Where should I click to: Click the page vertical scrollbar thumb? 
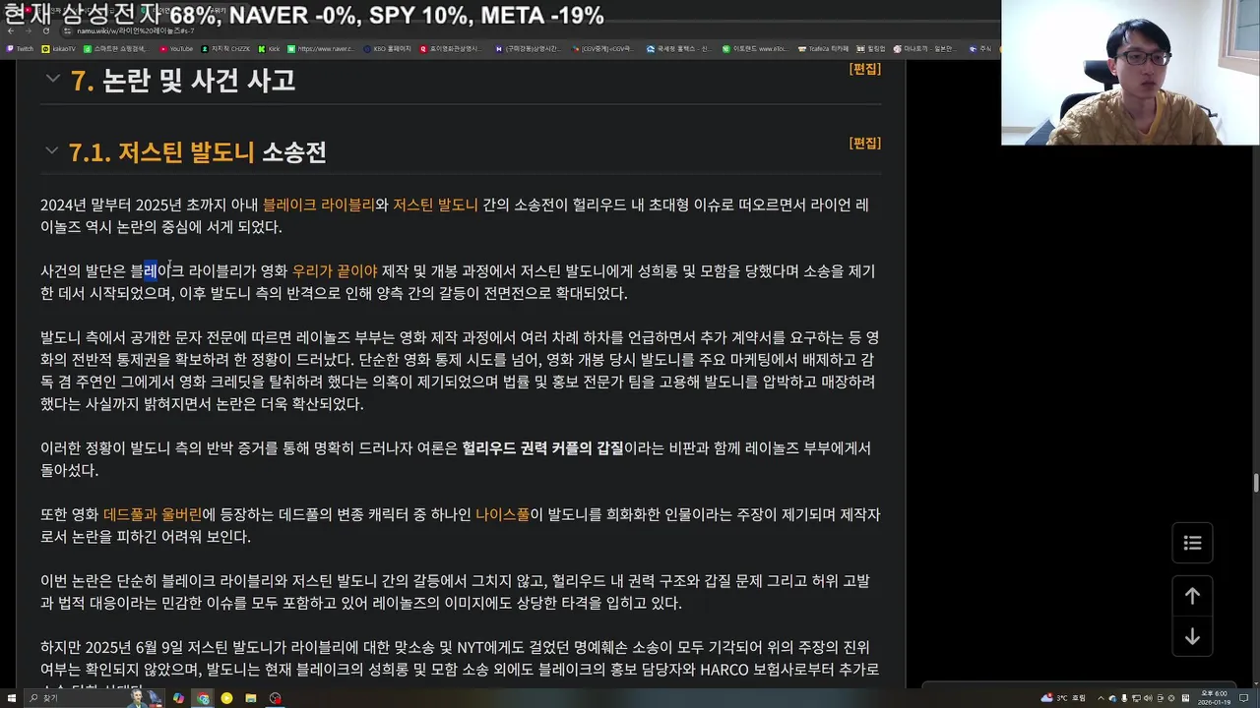[x=1255, y=483]
